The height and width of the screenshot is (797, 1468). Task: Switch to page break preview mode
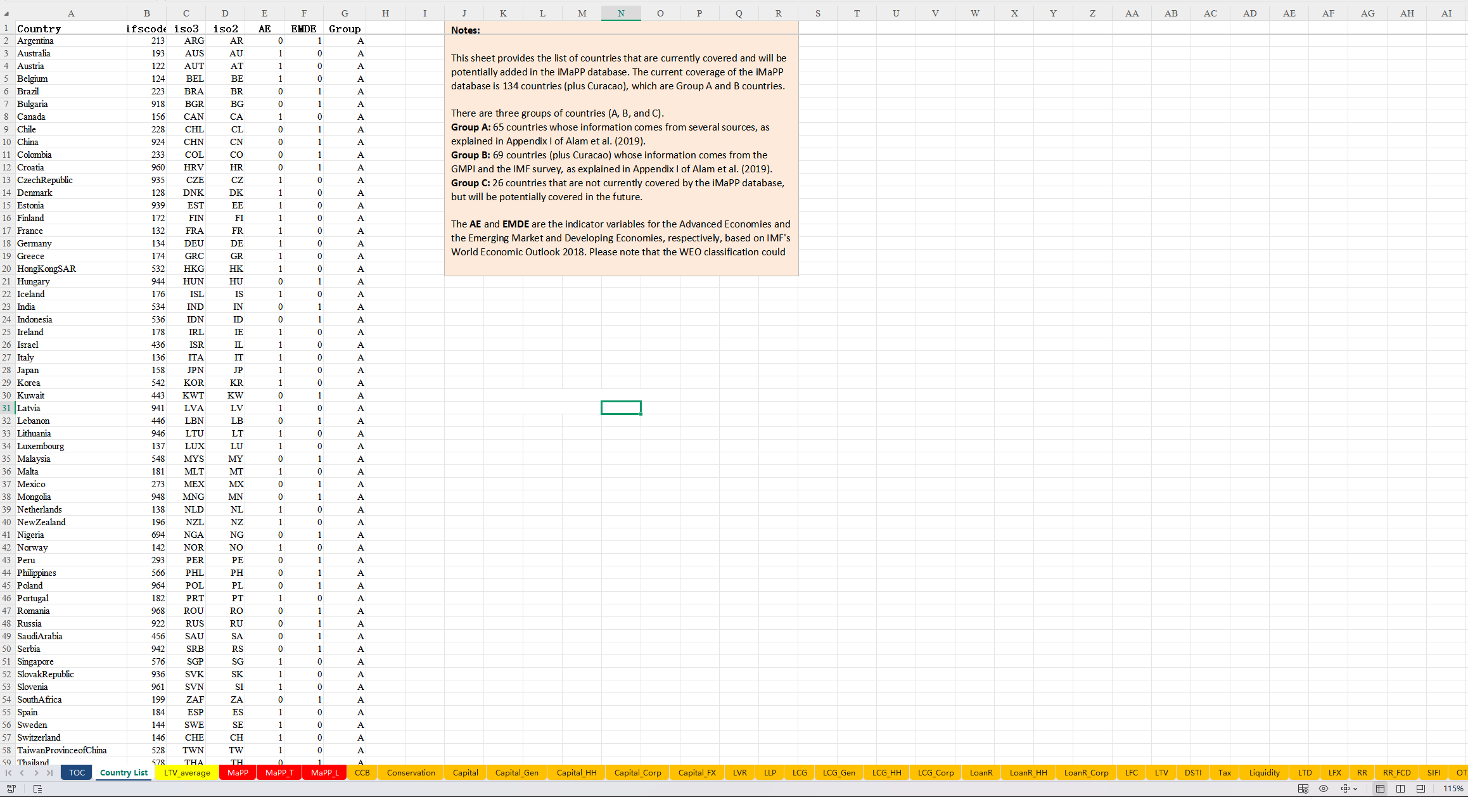(1401, 789)
